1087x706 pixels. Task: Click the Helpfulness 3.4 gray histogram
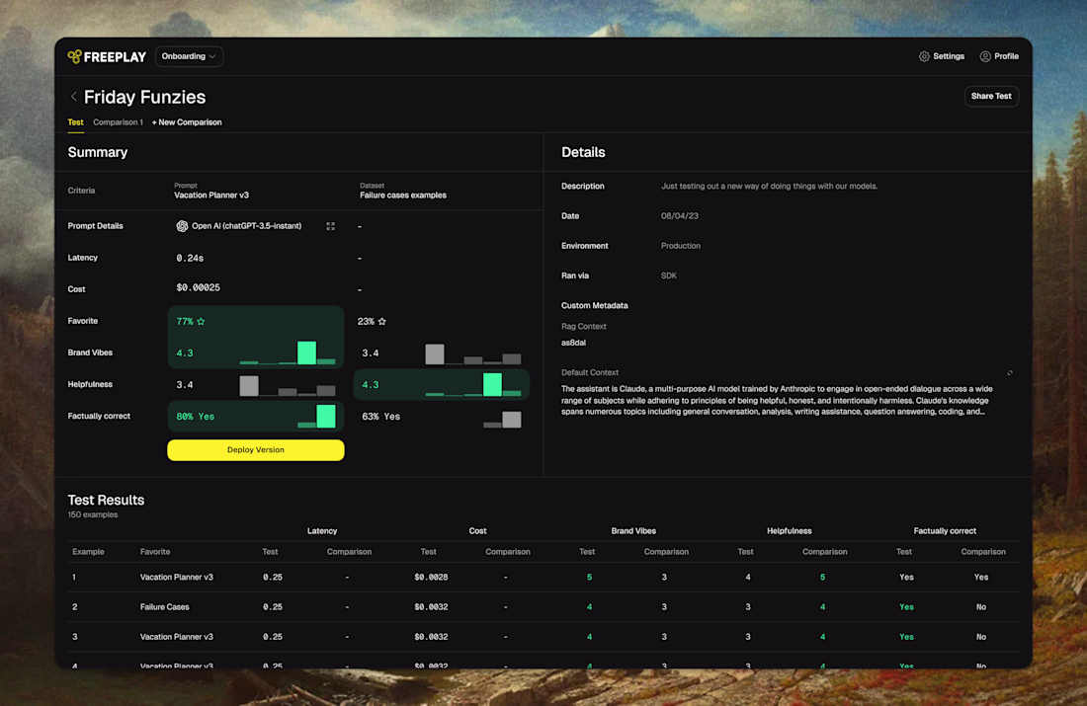tap(288, 386)
